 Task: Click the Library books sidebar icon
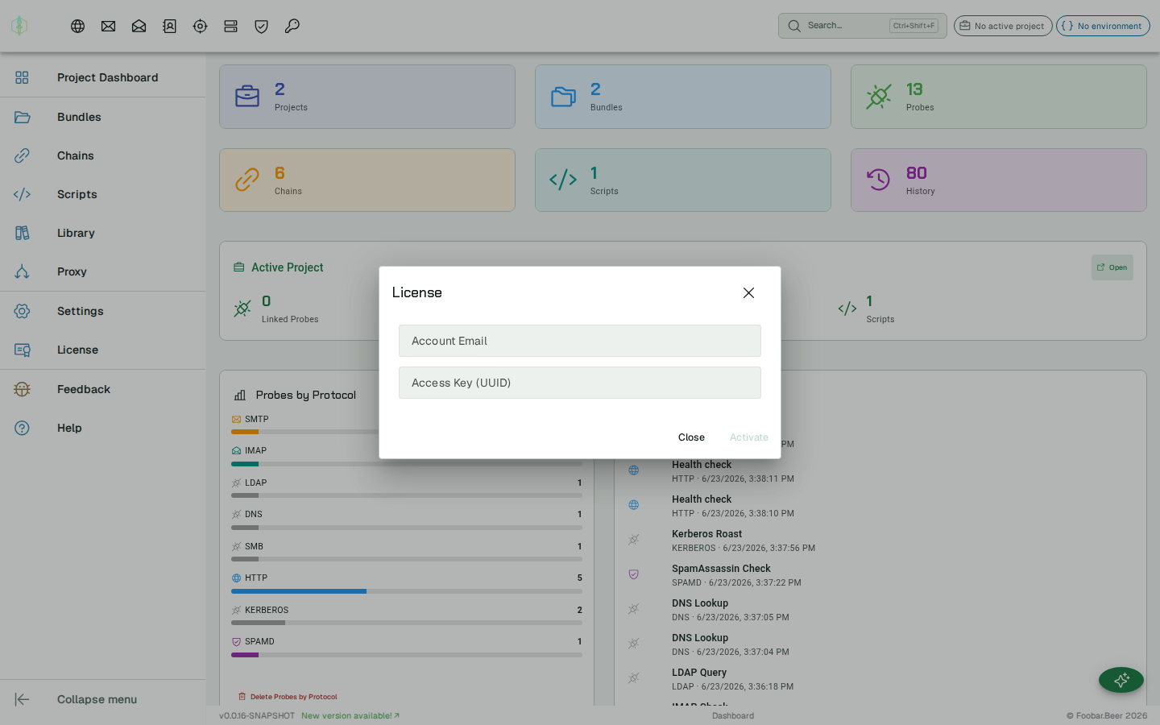[x=22, y=233]
